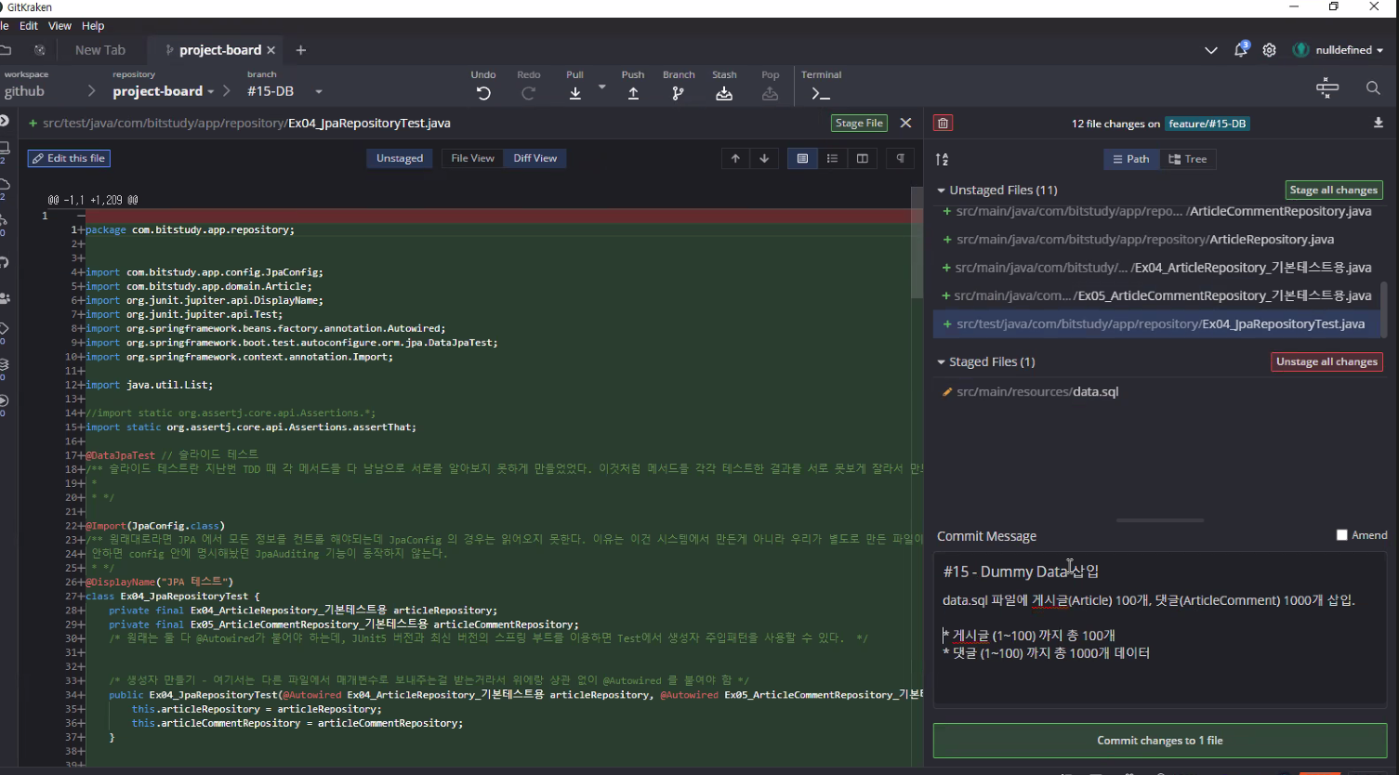Open the command palette icon

(1327, 88)
